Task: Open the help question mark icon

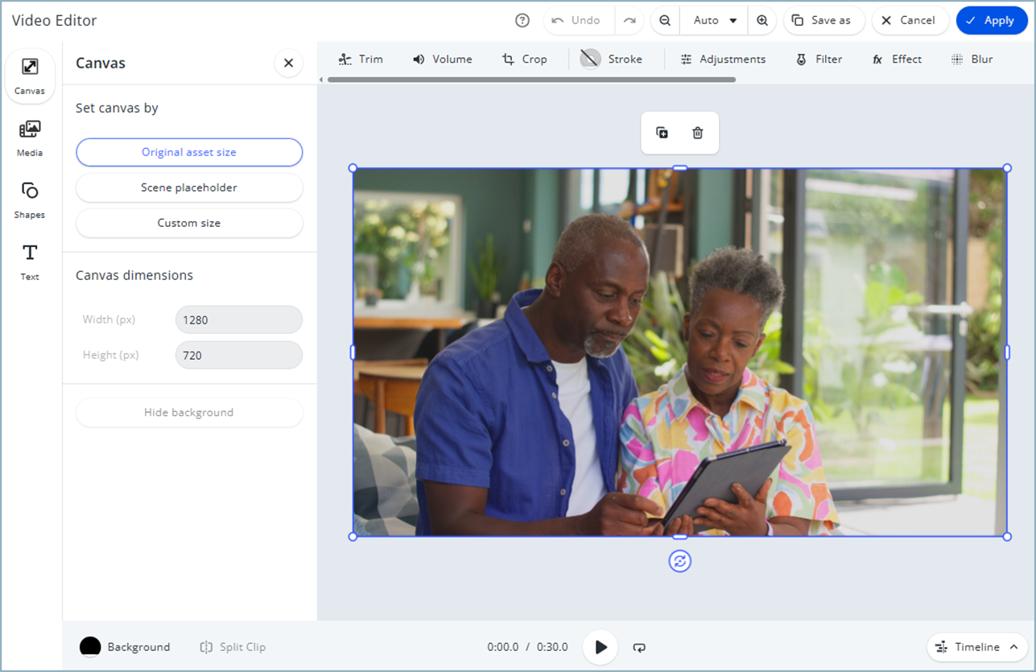Action: coord(522,21)
